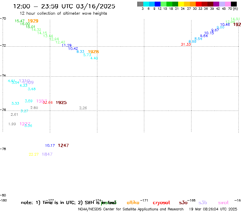Image resolution: width=241 pixels, height=212 pixels.
Task: Click the orange 1929 time label
Action: (x=33, y=21)
